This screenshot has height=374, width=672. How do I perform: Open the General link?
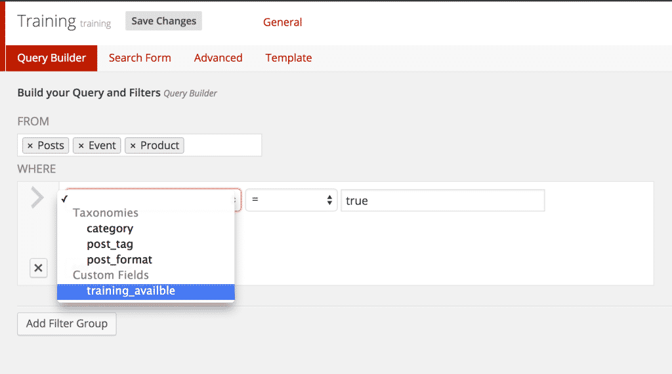[282, 22]
